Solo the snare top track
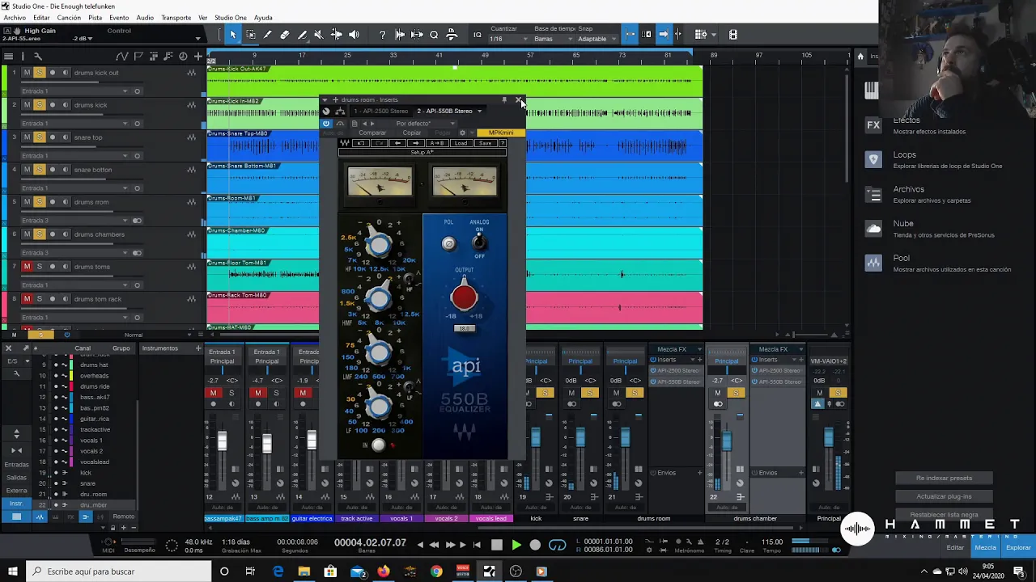 point(39,137)
